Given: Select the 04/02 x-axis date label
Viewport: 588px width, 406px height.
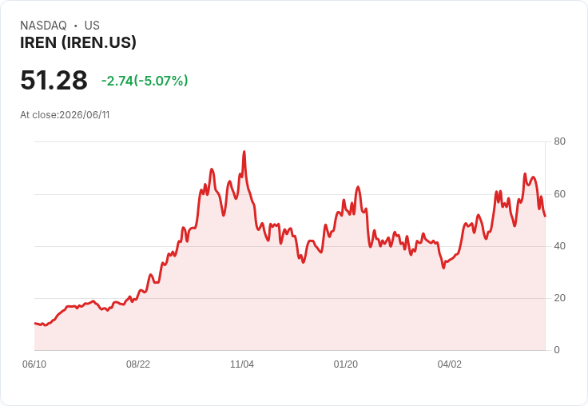Looking at the screenshot, I should pos(449,364).
